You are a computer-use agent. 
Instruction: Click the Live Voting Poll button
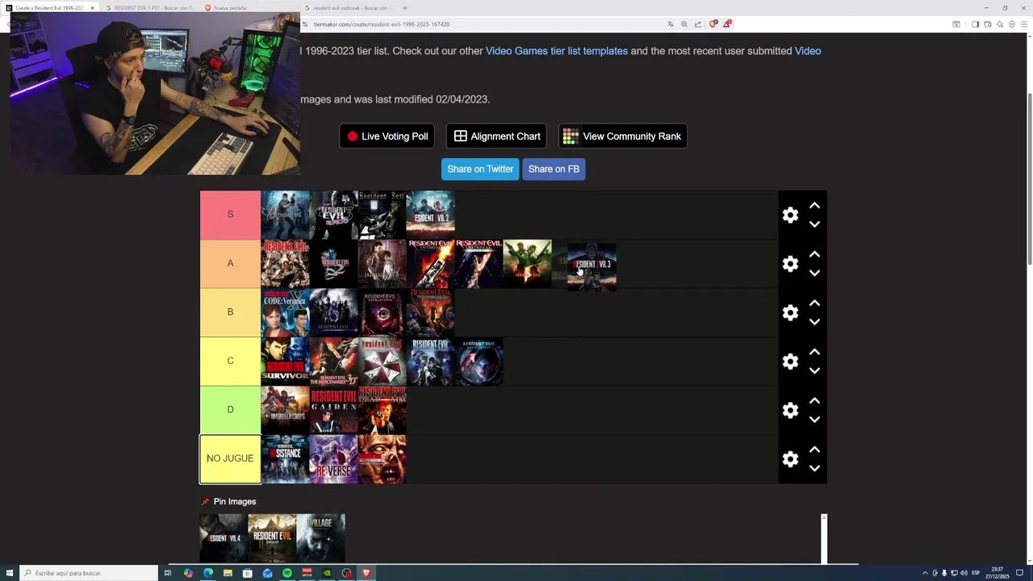(387, 136)
